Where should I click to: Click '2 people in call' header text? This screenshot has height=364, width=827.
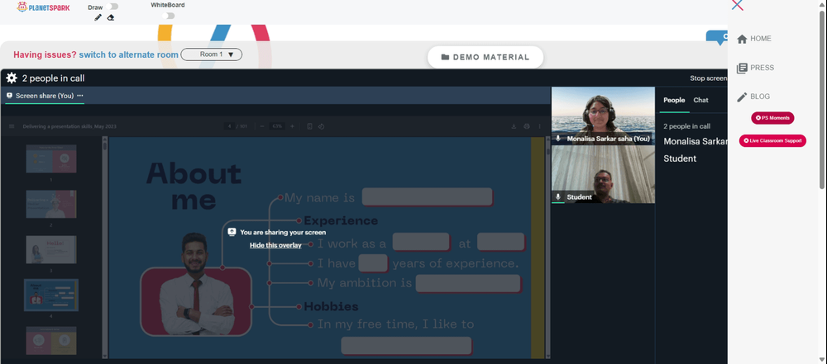pyautogui.click(x=53, y=78)
